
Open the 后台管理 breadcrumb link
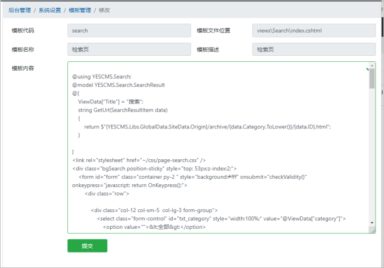20,10
